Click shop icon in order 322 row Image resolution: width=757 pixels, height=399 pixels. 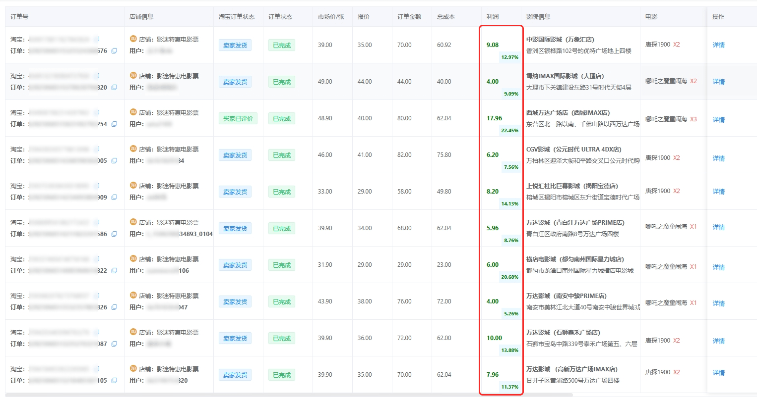133,258
